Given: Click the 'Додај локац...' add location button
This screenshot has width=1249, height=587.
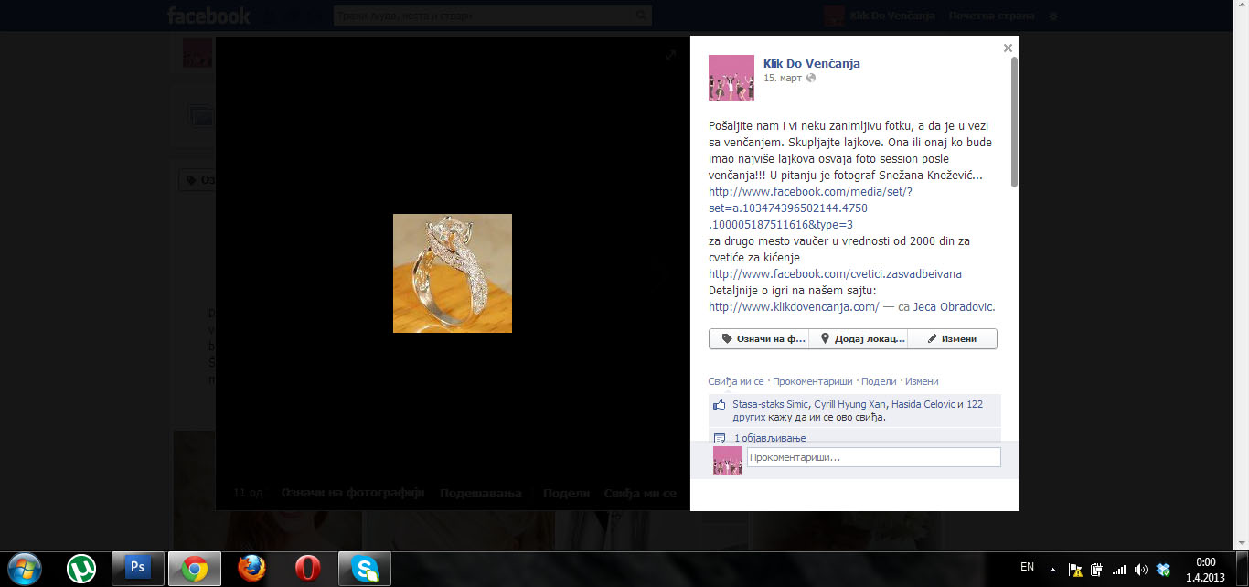Looking at the screenshot, I should (x=858, y=338).
